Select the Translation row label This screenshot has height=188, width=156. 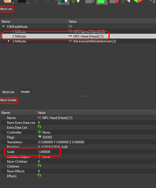click(15, 142)
